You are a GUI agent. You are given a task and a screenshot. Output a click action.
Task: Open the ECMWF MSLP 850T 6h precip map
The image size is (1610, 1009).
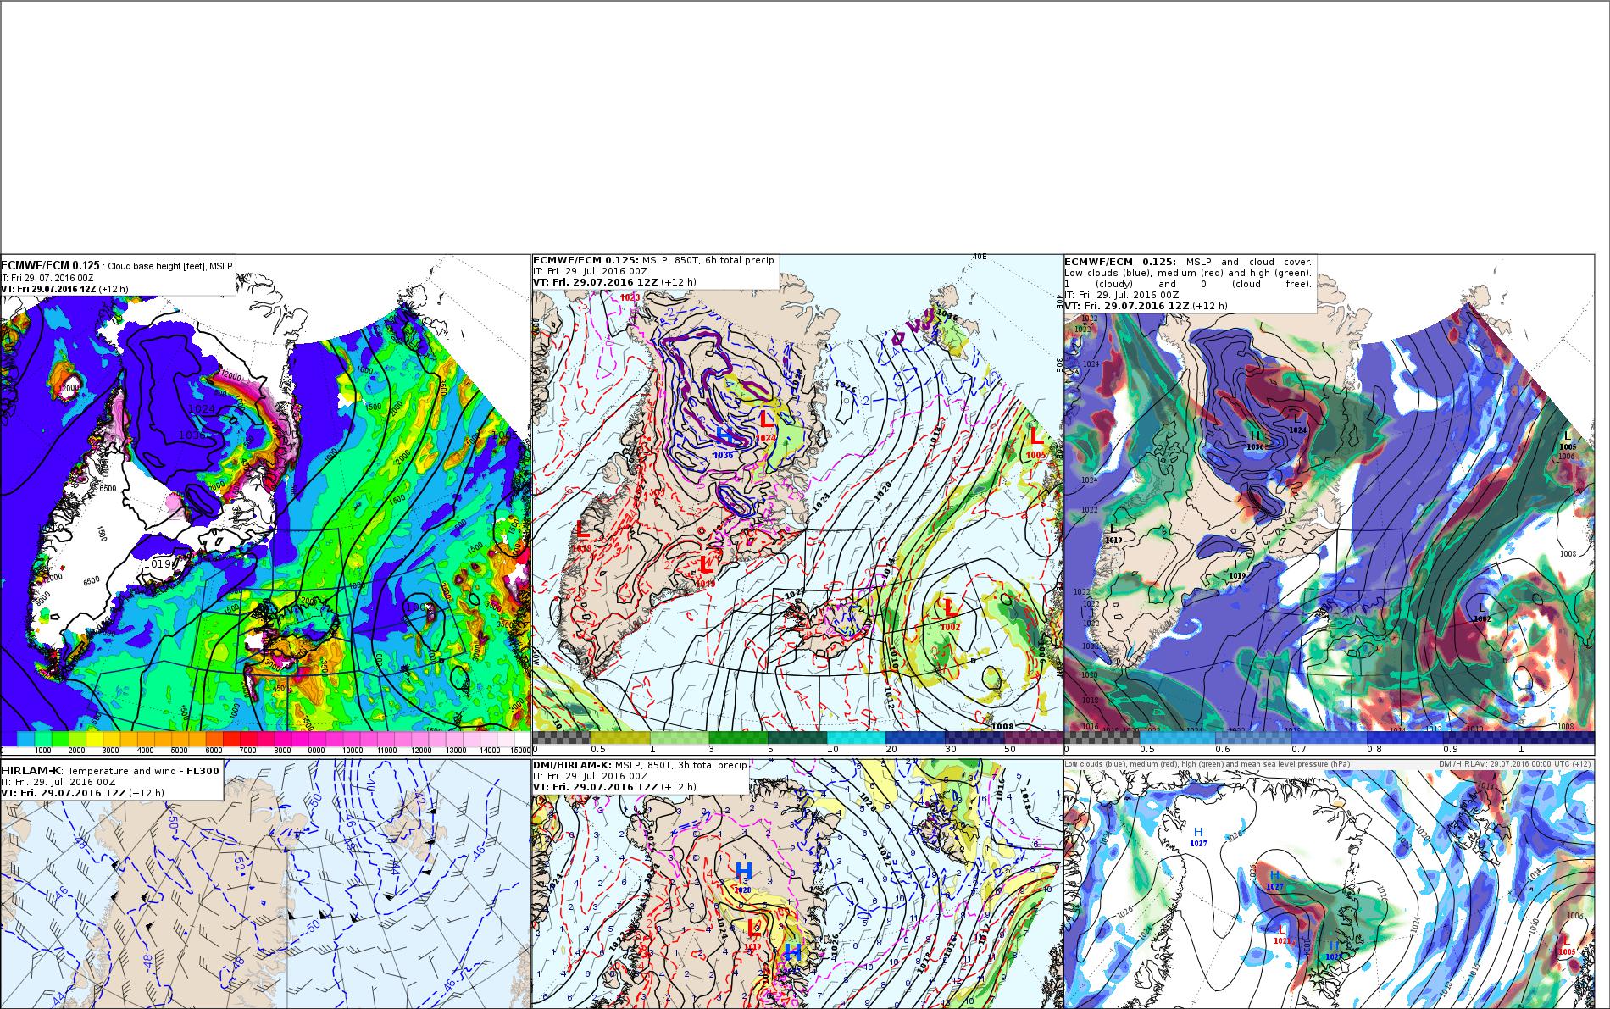[797, 504]
